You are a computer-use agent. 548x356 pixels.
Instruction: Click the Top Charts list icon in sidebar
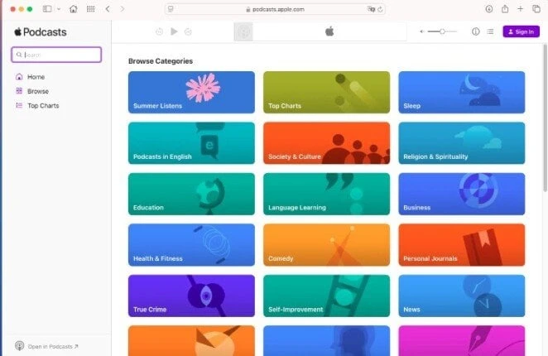[19, 106]
